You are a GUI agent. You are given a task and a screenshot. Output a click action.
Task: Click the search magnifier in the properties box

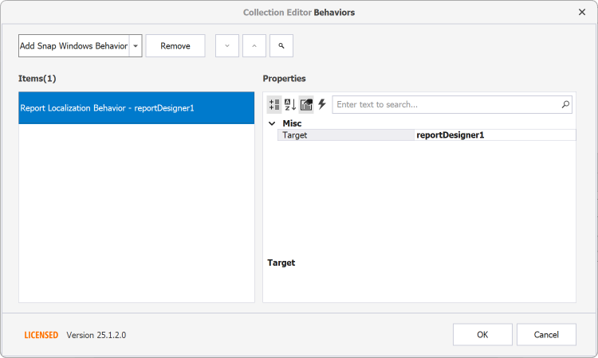click(x=565, y=104)
